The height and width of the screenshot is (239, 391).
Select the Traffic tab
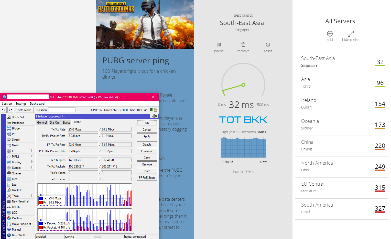[77, 122]
